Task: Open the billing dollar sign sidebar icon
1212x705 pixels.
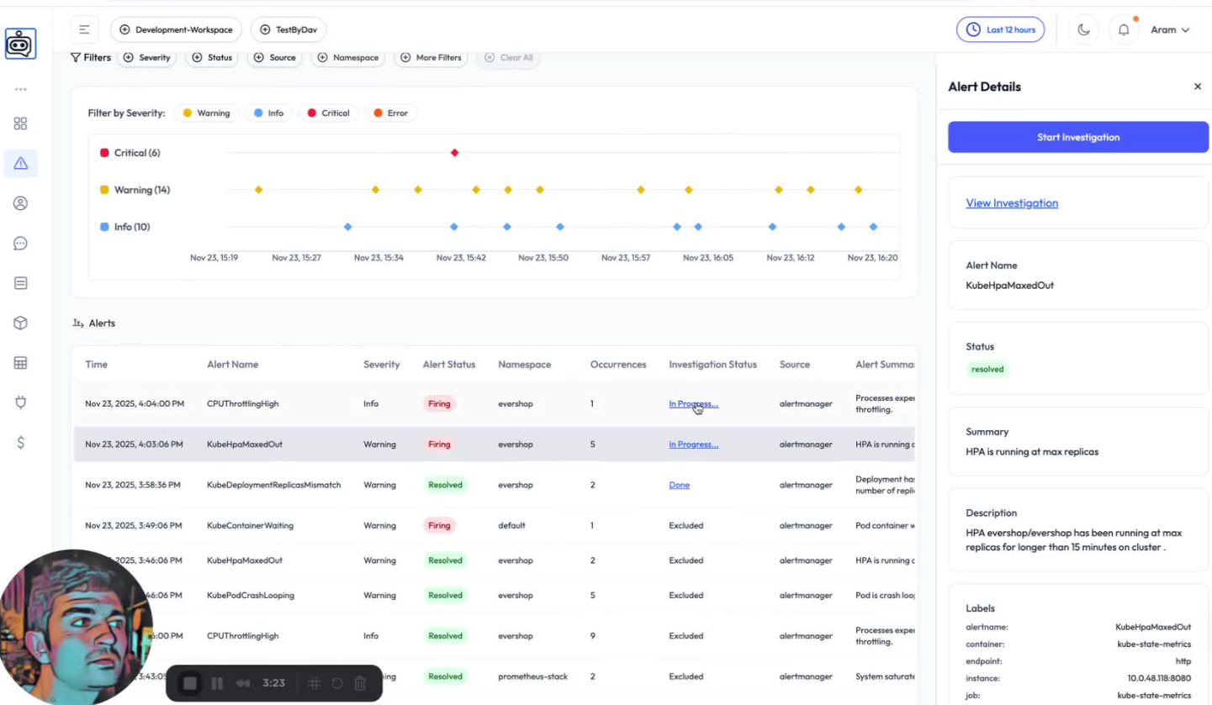Action: click(21, 443)
